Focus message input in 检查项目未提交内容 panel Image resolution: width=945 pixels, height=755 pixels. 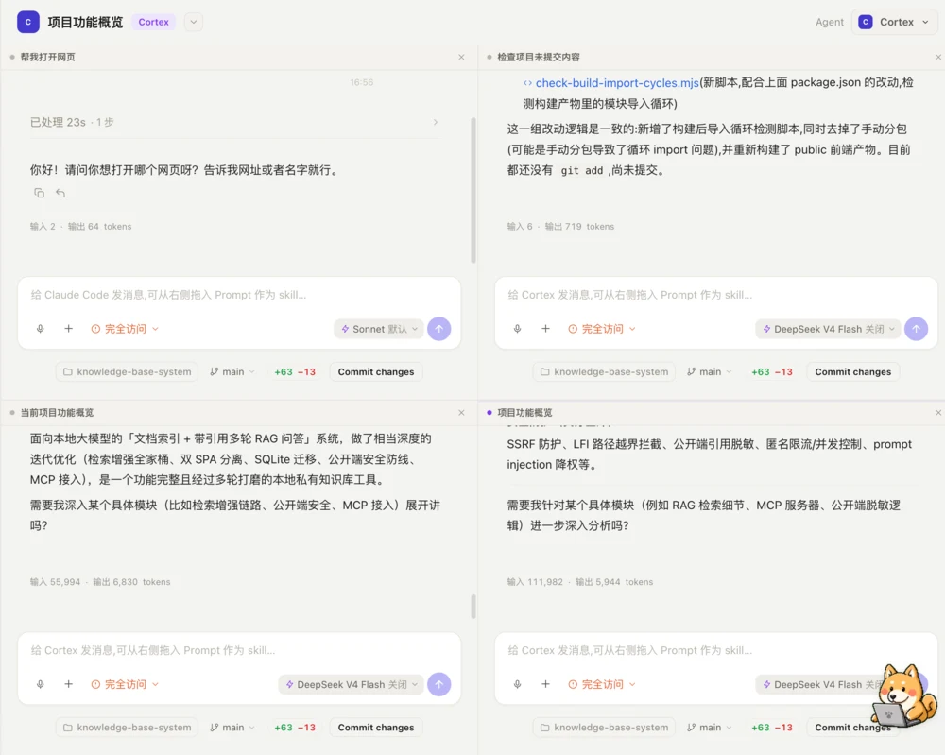(716, 295)
